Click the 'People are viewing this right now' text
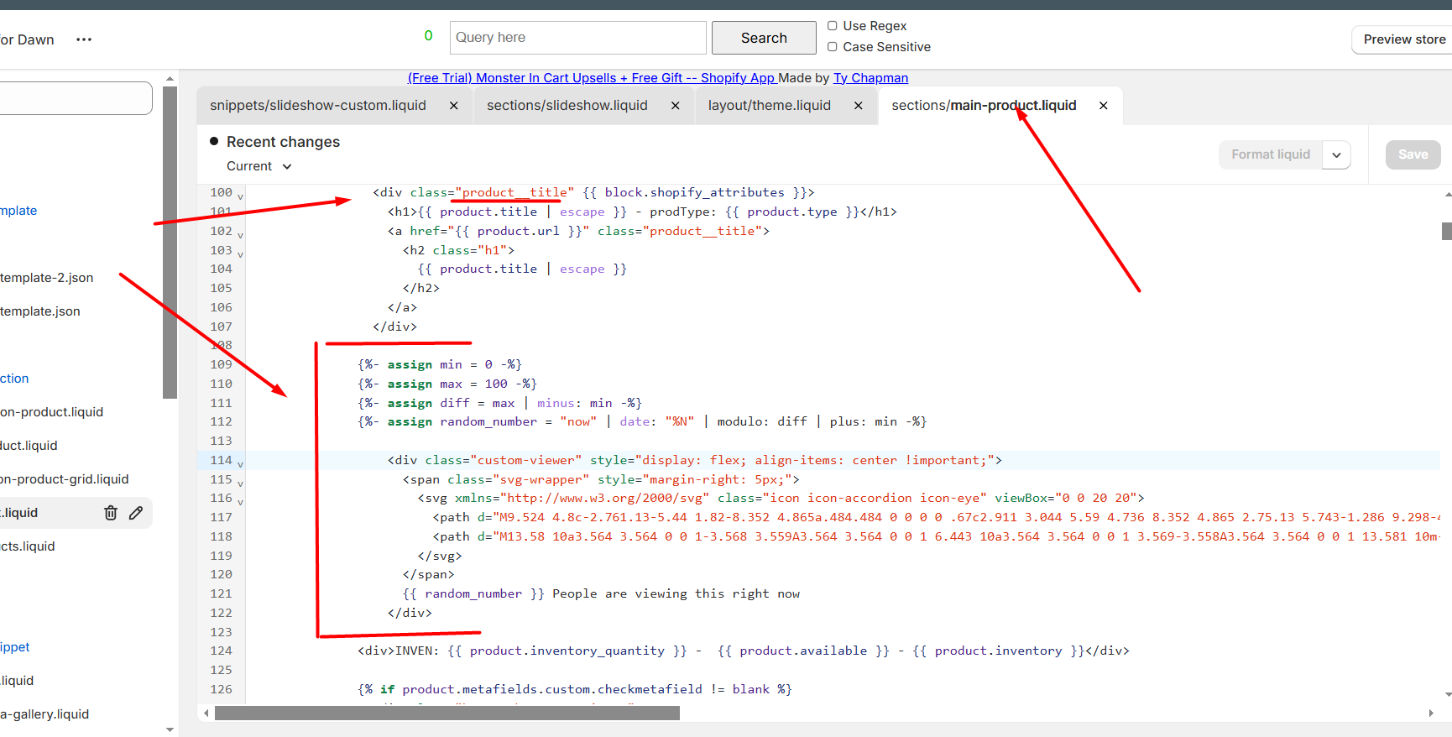This screenshot has width=1452, height=737. pos(676,593)
